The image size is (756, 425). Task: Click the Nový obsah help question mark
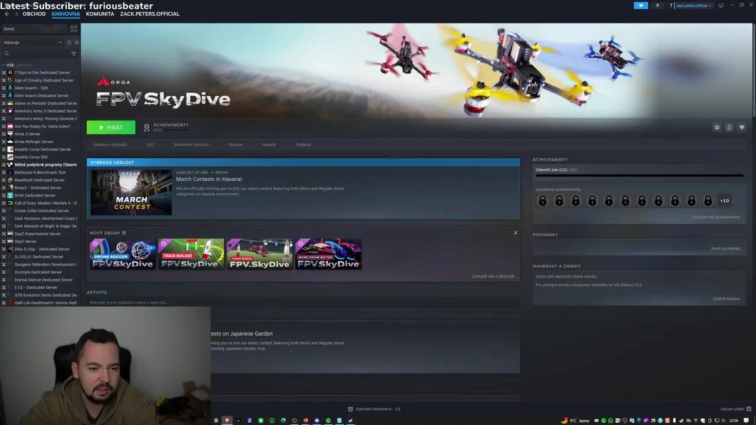[123, 233]
